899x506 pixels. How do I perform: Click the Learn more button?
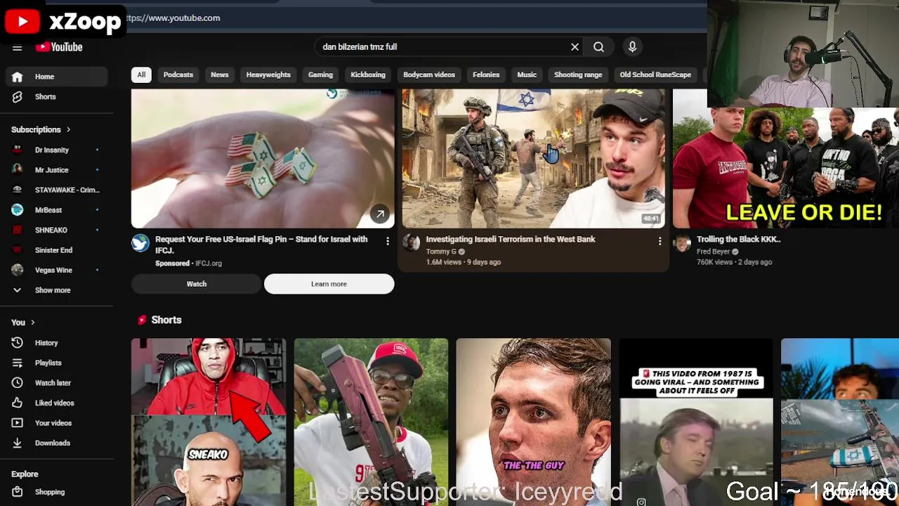(x=329, y=284)
